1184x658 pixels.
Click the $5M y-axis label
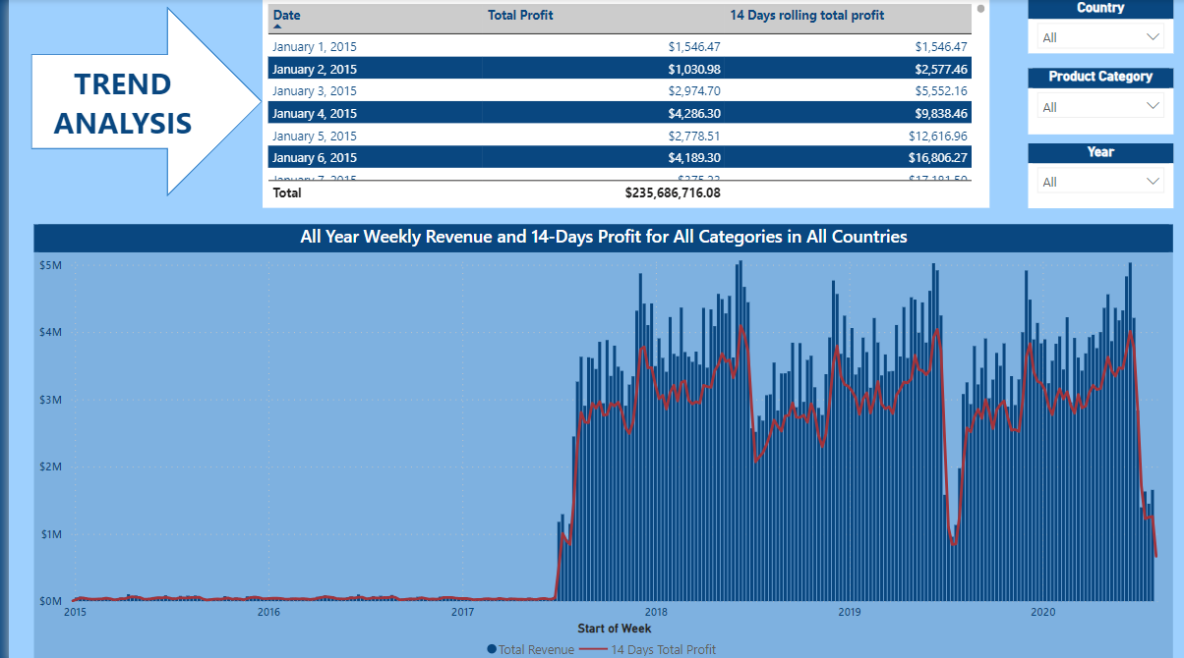click(51, 265)
